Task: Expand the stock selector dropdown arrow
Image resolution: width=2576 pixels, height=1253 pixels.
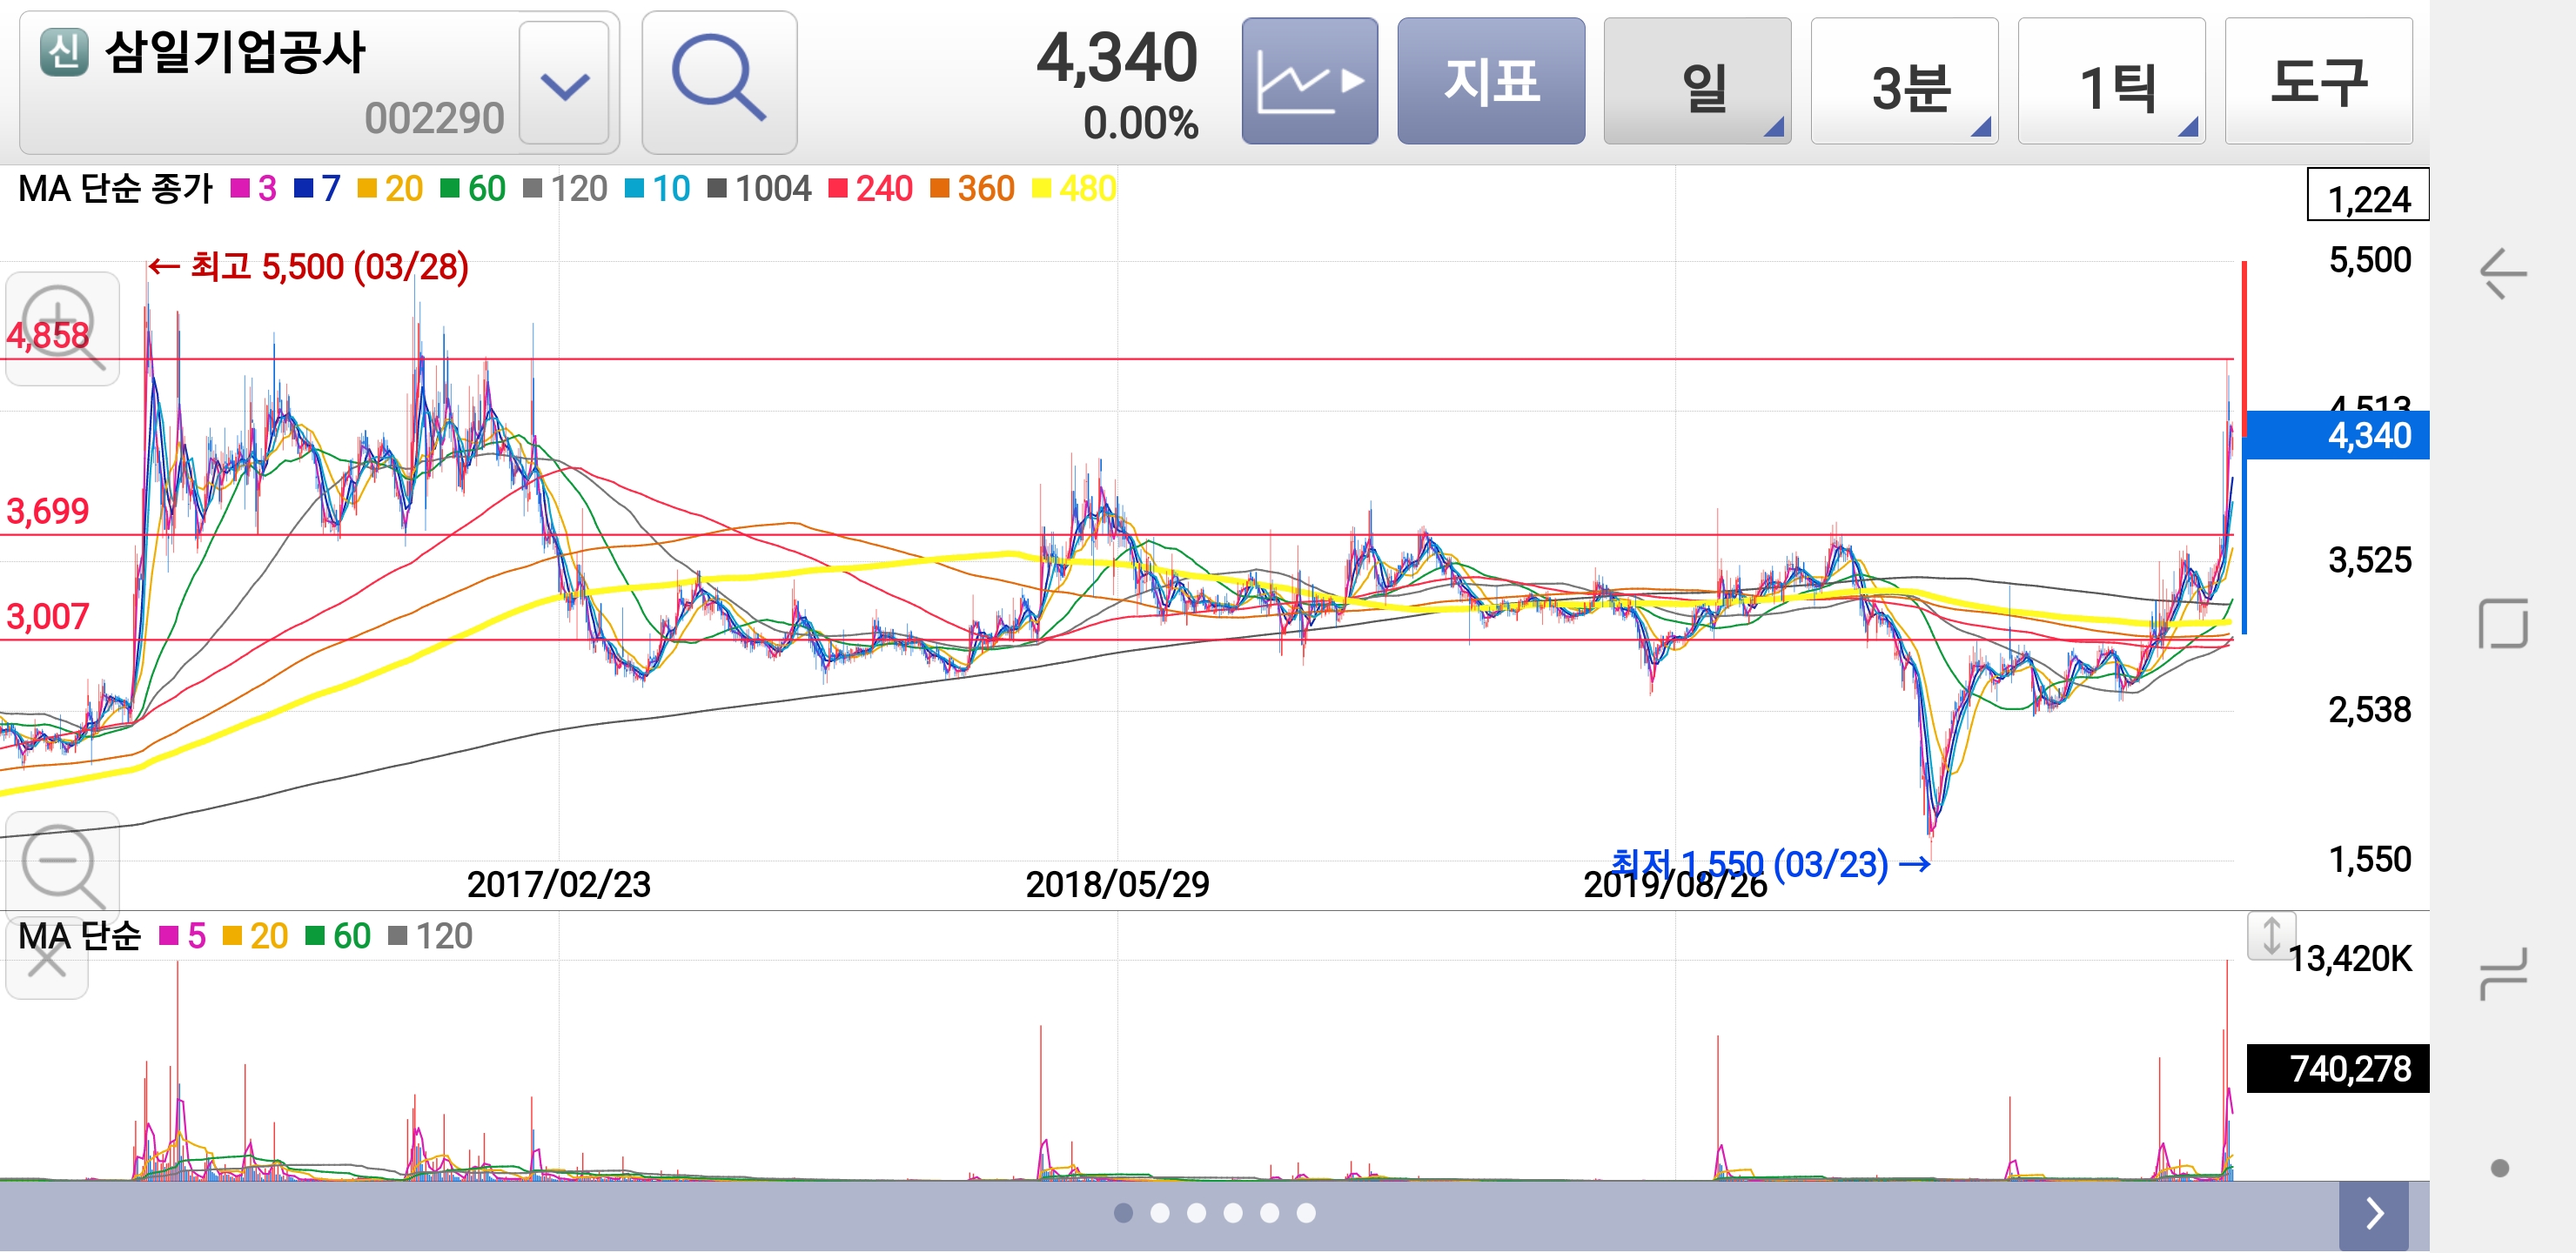Action: (x=565, y=84)
